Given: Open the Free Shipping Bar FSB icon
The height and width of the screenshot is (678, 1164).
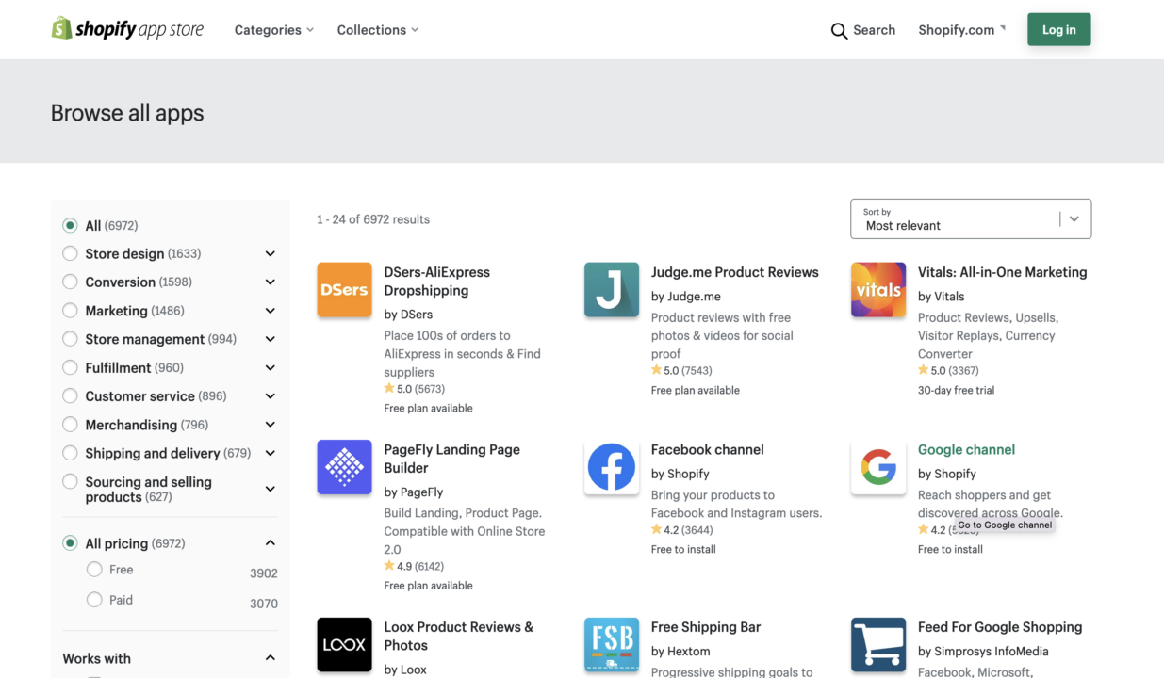Looking at the screenshot, I should tap(612, 645).
